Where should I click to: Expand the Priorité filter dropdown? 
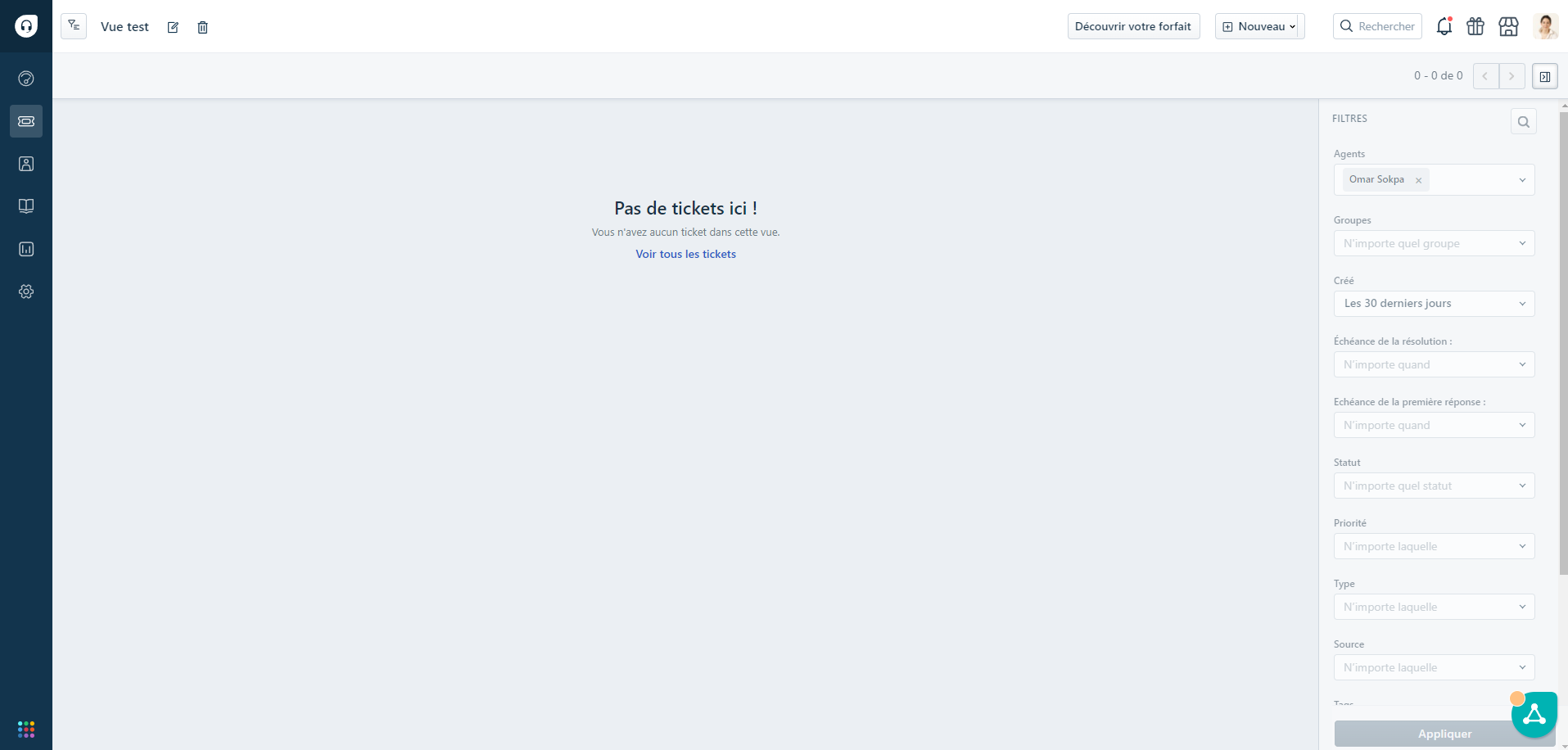pos(1434,546)
